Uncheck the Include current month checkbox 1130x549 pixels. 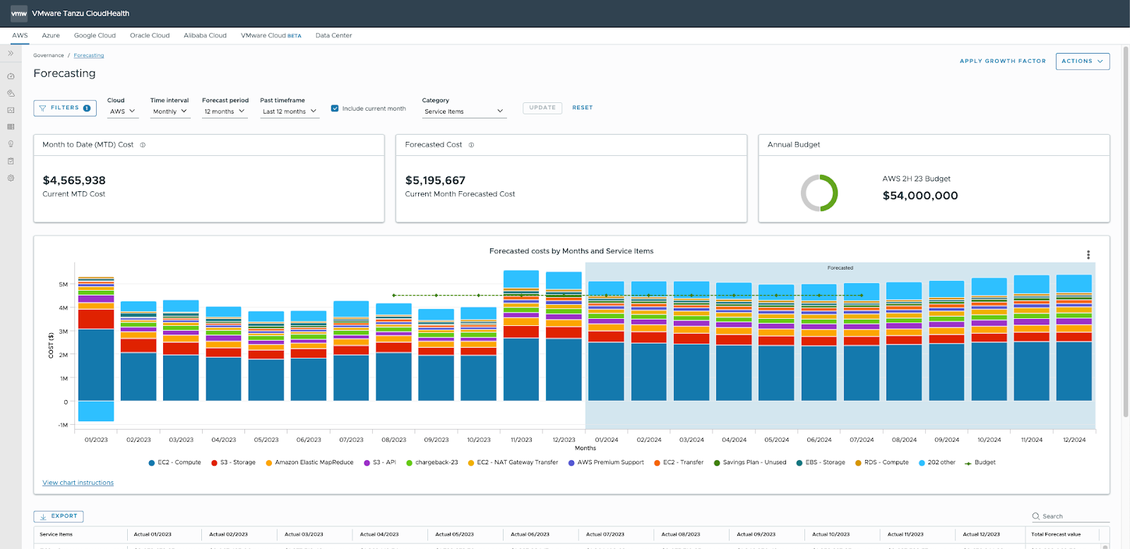pos(335,109)
